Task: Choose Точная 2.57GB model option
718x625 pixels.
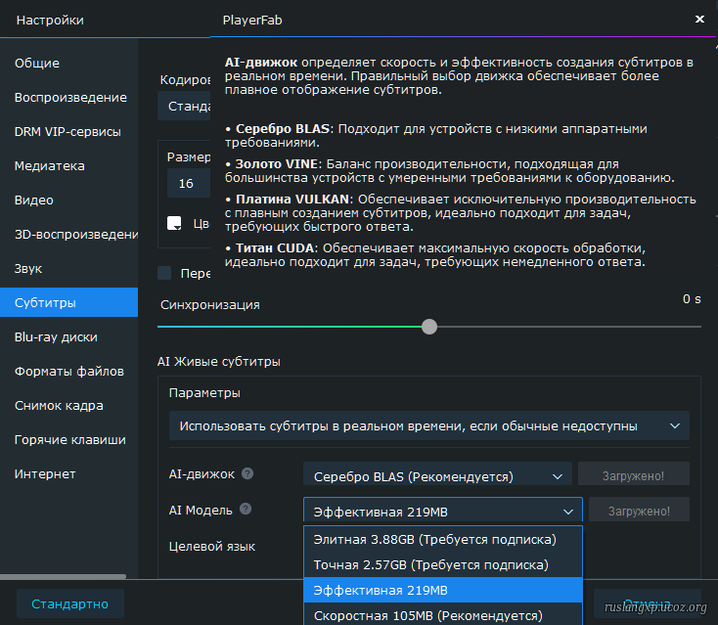Action: pos(430,565)
